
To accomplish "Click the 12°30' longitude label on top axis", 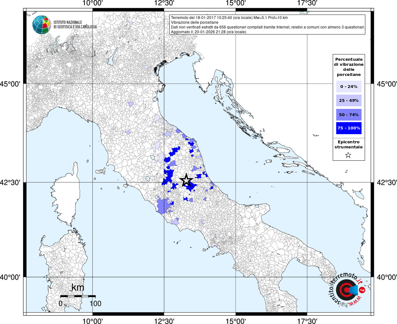I will [x=164, y=3].
